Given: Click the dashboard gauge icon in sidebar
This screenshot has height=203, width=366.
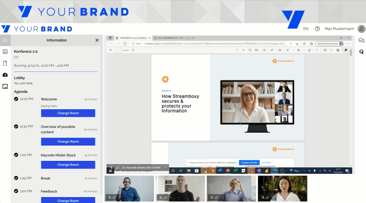Looking at the screenshot, I should pos(5,75).
